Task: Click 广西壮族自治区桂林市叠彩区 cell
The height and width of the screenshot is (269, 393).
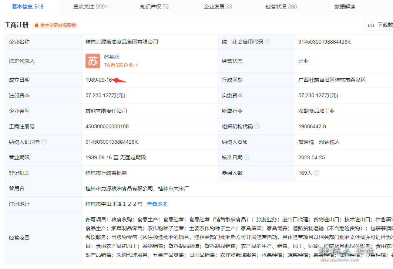Action: (332, 80)
